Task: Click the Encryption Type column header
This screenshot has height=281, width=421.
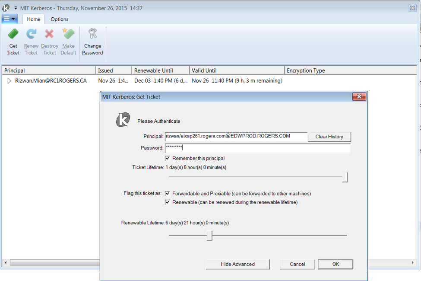Action: coord(350,70)
